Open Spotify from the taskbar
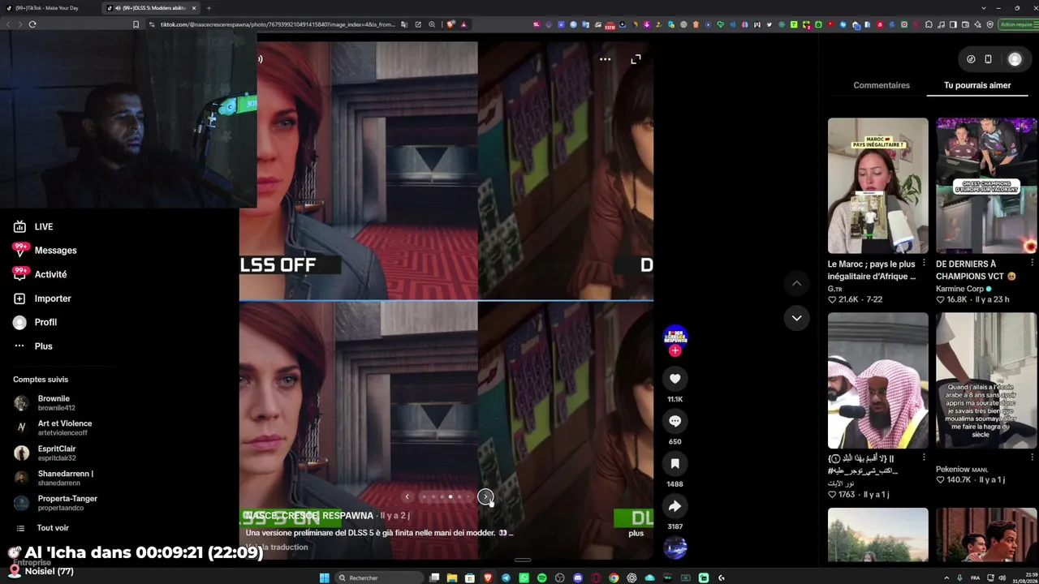This screenshot has height=584, width=1039. pyautogui.click(x=542, y=578)
